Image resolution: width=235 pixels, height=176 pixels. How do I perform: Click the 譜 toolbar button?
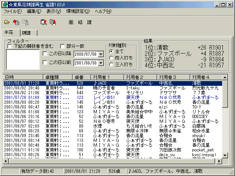(x=89, y=22)
